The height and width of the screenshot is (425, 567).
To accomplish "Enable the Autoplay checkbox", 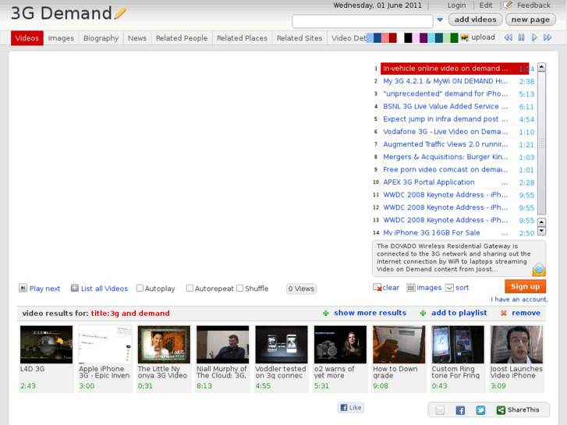I will point(140,289).
